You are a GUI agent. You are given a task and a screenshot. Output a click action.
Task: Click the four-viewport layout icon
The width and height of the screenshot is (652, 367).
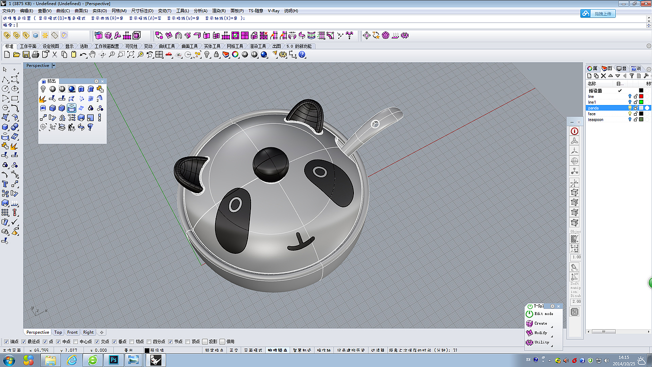tap(159, 55)
